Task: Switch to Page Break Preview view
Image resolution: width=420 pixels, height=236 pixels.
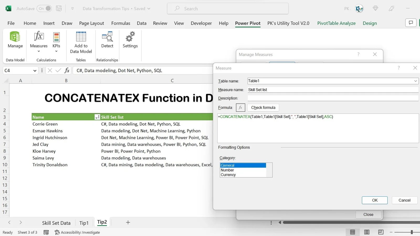Action: coord(380,232)
